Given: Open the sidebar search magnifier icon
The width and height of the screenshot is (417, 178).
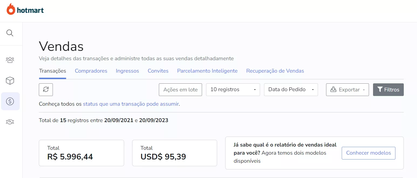Looking at the screenshot, I should [x=10, y=33].
